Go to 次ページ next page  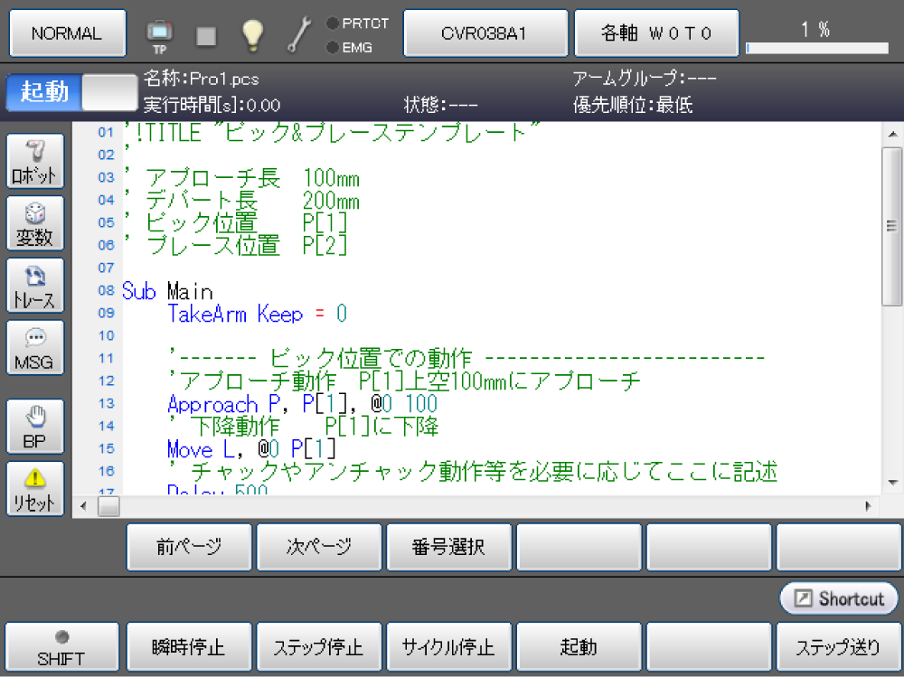pyautogui.click(x=319, y=547)
